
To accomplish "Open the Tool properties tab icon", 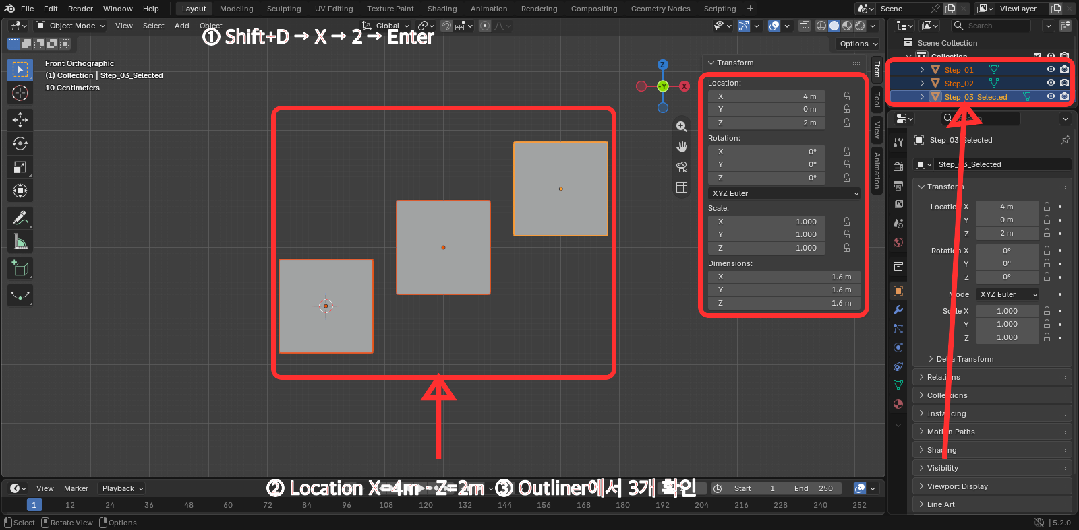I will coord(898,142).
